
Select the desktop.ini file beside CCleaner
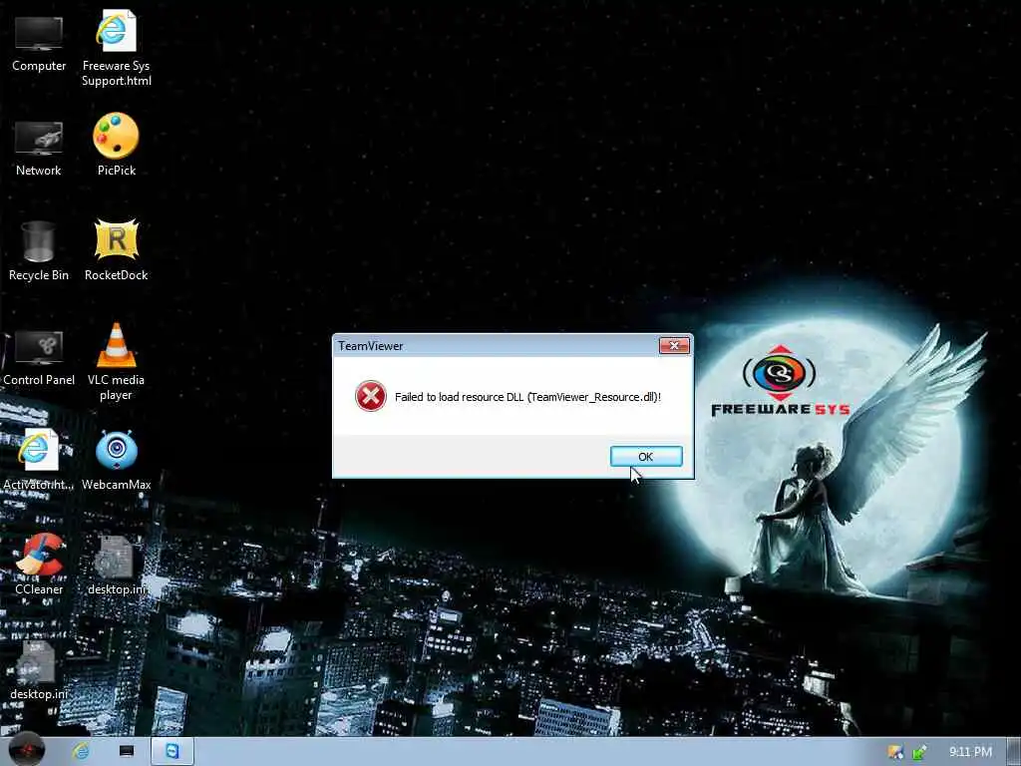pyautogui.click(x=117, y=567)
